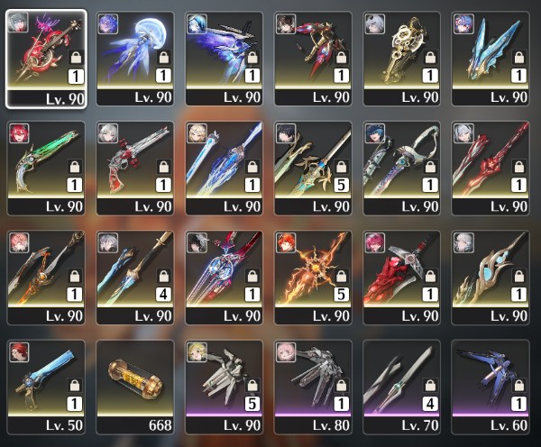Click lock icon on the jellyfish weapon

[x=164, y=58]
